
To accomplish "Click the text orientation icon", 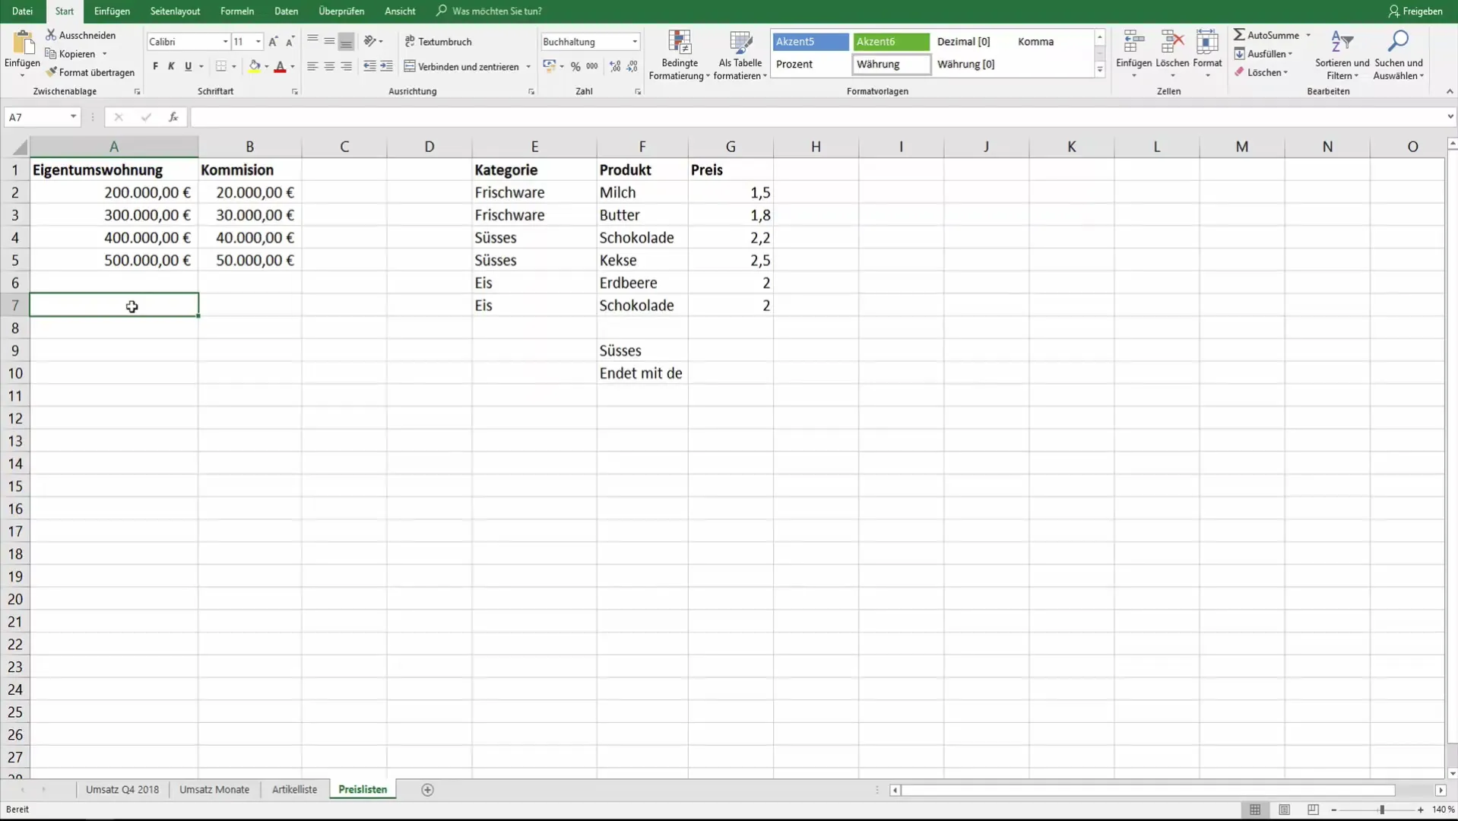I will (x=370, y=41).
